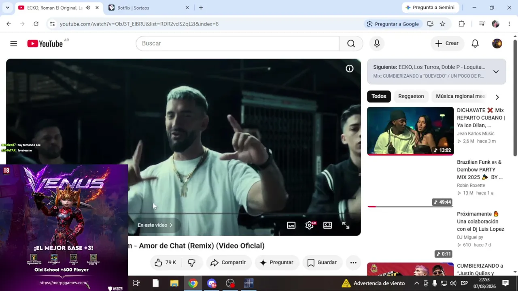This screenshot has width=518, height=291.
Task: Open 'Próximamente Una colaboración' video title
Action: 481,221
